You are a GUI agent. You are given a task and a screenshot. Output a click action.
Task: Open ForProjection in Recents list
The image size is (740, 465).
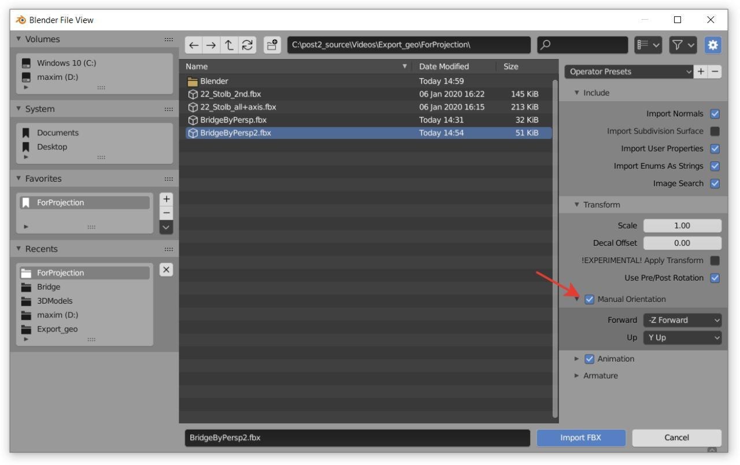pyautogui.click(x=84, y=272)
